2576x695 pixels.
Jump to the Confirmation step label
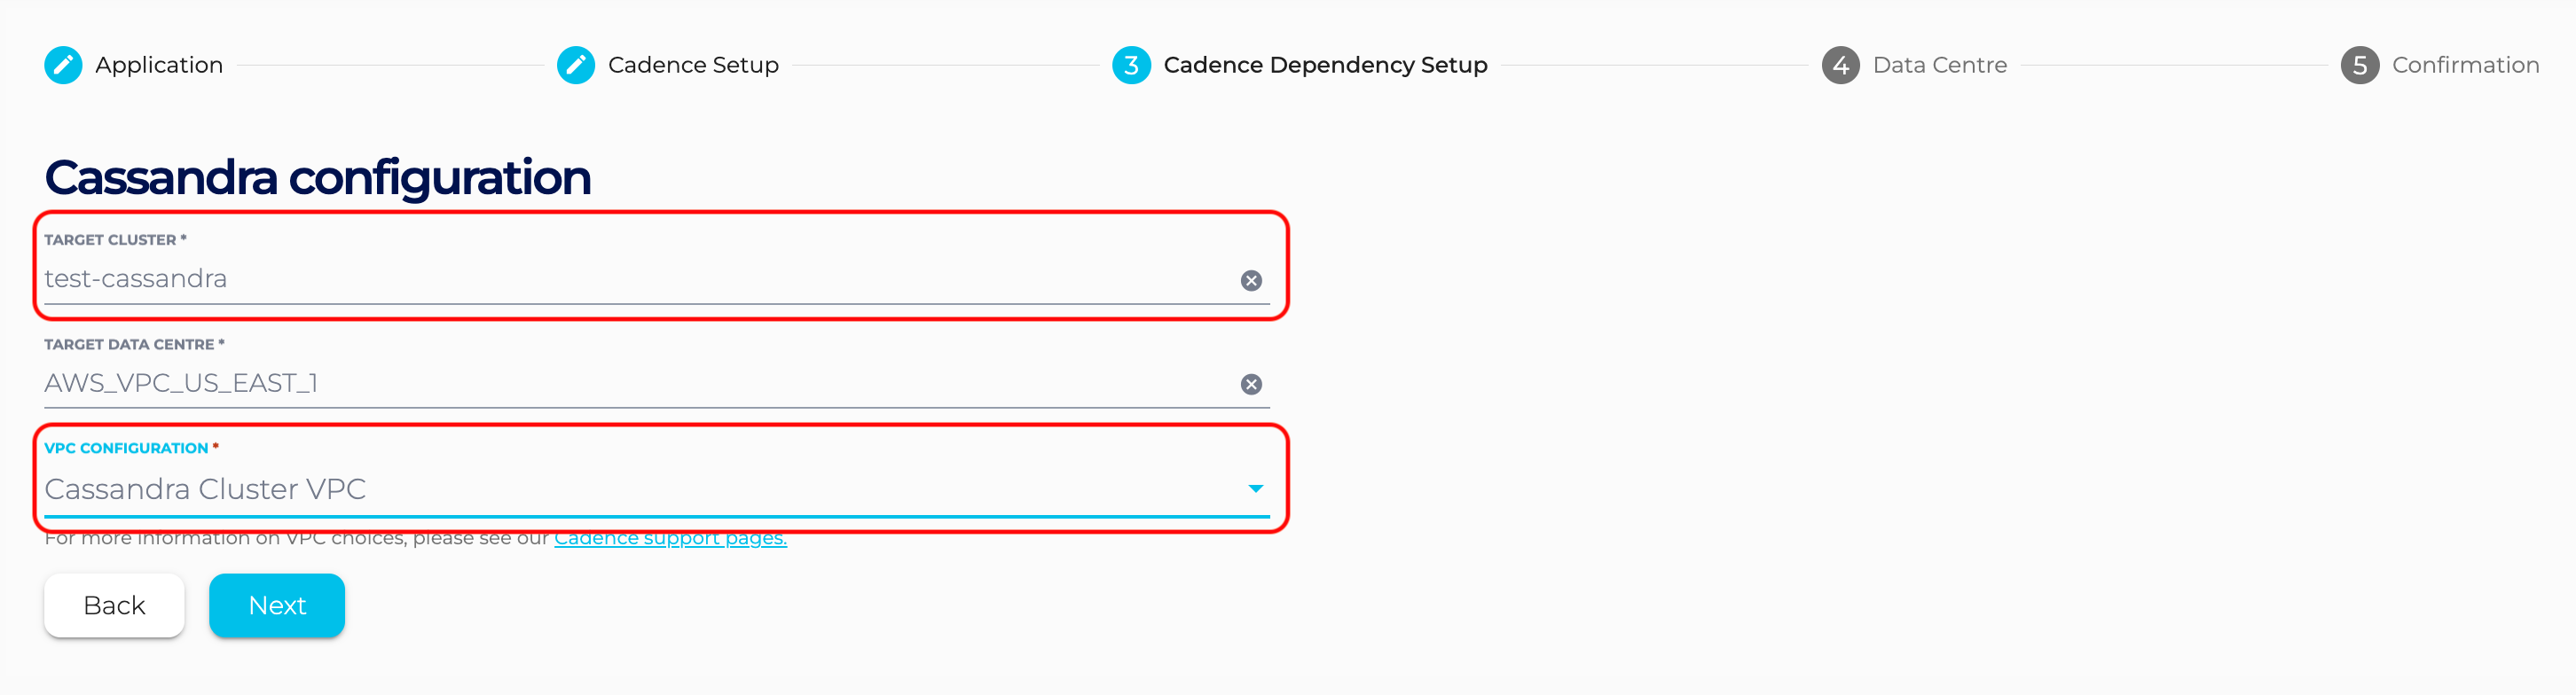(x=2465, y=65)
